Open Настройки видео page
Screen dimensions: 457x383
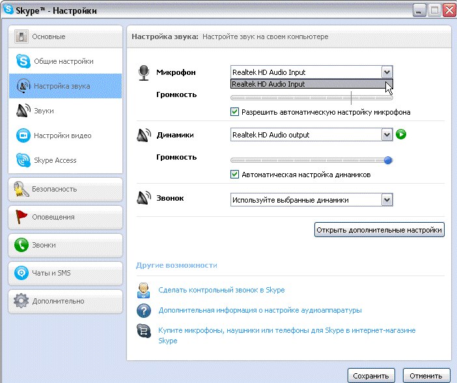tap(66, 135)
